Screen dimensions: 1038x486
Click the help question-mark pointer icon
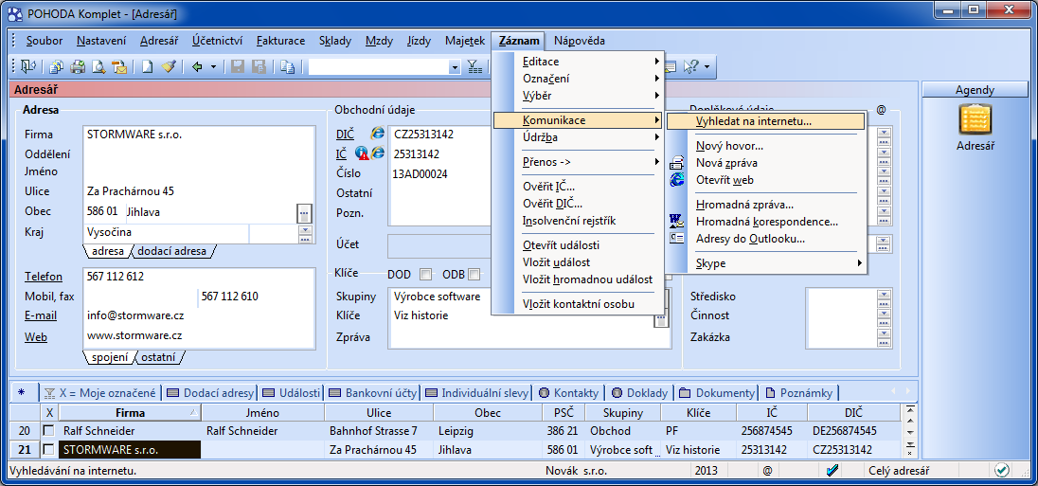point(690,66)
